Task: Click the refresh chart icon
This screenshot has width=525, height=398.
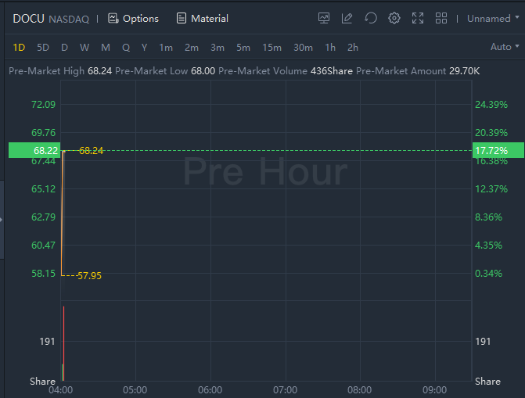Action: [x=371, y=18]
